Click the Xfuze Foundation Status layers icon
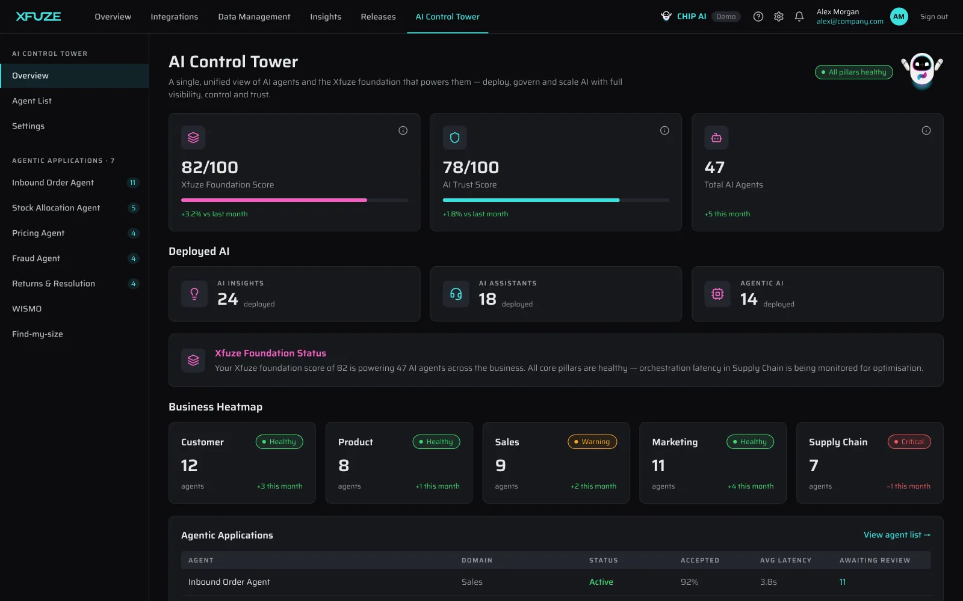963x601 pixels. click(x=193, y=360)
